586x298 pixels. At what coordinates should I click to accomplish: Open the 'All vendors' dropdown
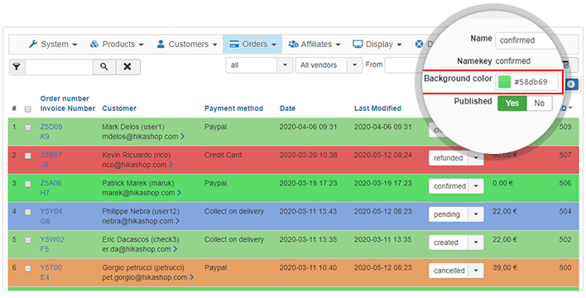pyautogui.click(x=329, y=65)
